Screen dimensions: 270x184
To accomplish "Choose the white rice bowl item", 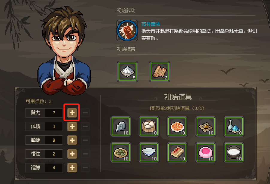I will tap(234, 152).
